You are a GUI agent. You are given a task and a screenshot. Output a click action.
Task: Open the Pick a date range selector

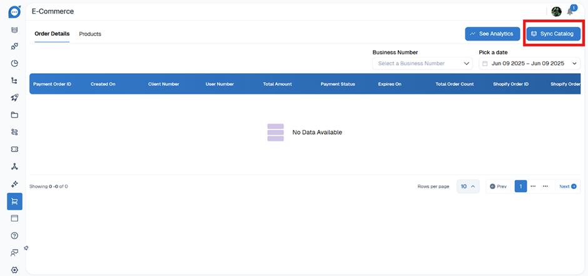click(529, 63)
